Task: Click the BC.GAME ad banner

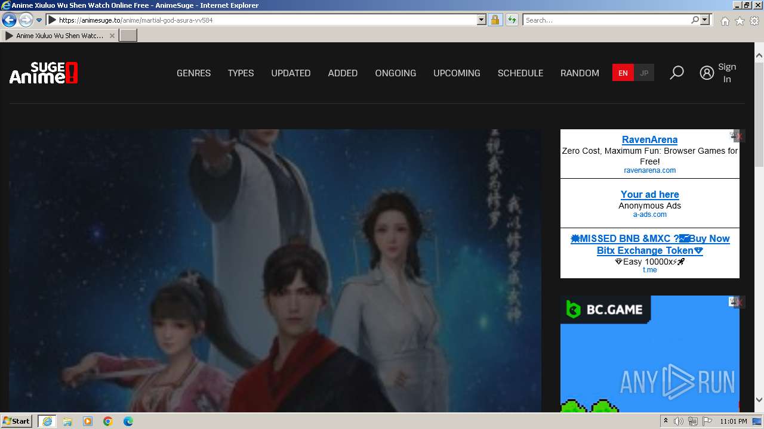Action: (x=649, y=354)
